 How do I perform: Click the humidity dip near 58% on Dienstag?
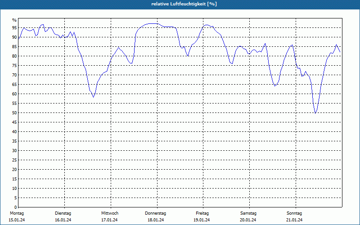(93, 97)
